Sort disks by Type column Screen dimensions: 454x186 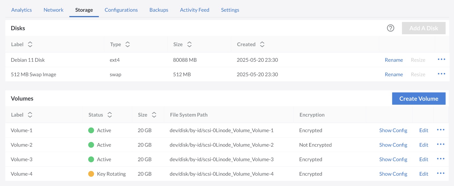127,44
